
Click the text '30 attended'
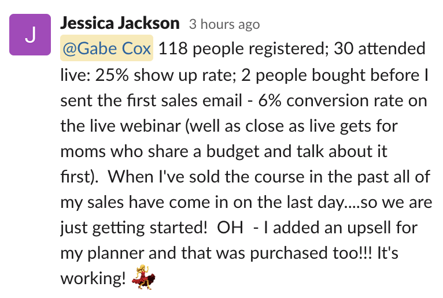pyautogui.click(x=379, y=49)
